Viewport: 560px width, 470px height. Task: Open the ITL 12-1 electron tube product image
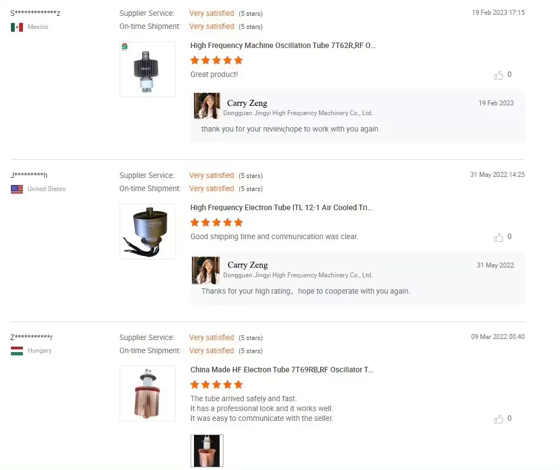point(148,231)
